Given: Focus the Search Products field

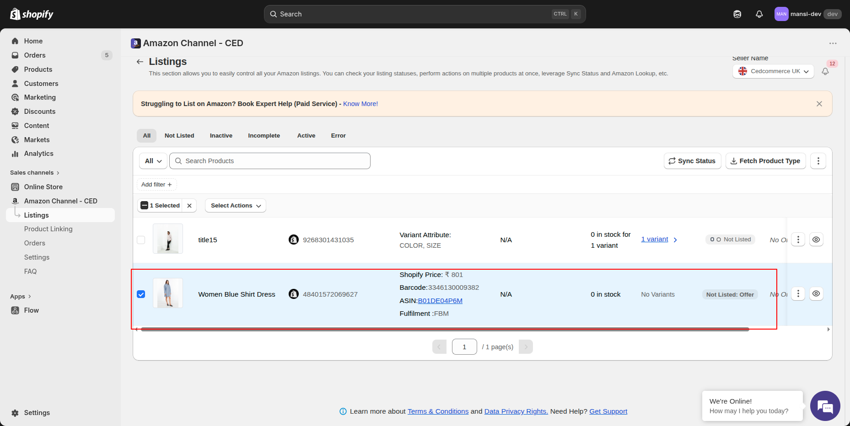Looking at the screenshot, I should tap(270, 161).
